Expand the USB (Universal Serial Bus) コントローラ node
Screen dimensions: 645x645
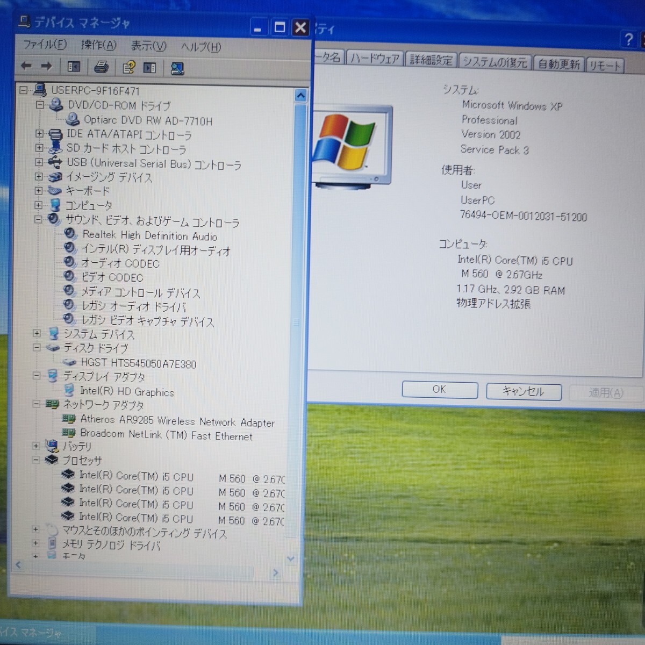coord(39,162)
